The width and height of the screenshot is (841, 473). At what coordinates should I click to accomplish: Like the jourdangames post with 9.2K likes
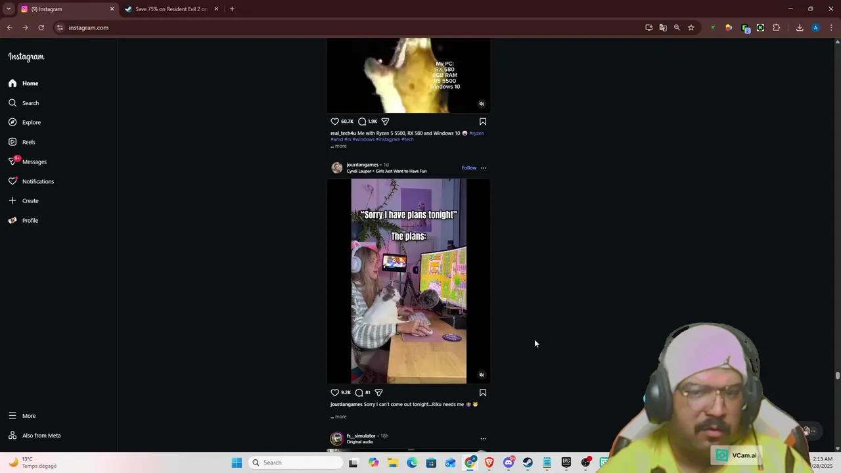335,392
